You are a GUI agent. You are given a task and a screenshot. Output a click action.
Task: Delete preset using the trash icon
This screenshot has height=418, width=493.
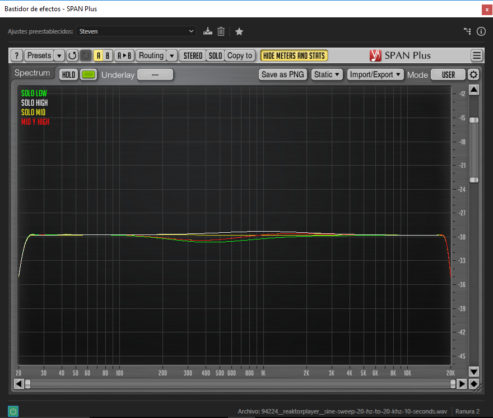click(221, 31)
